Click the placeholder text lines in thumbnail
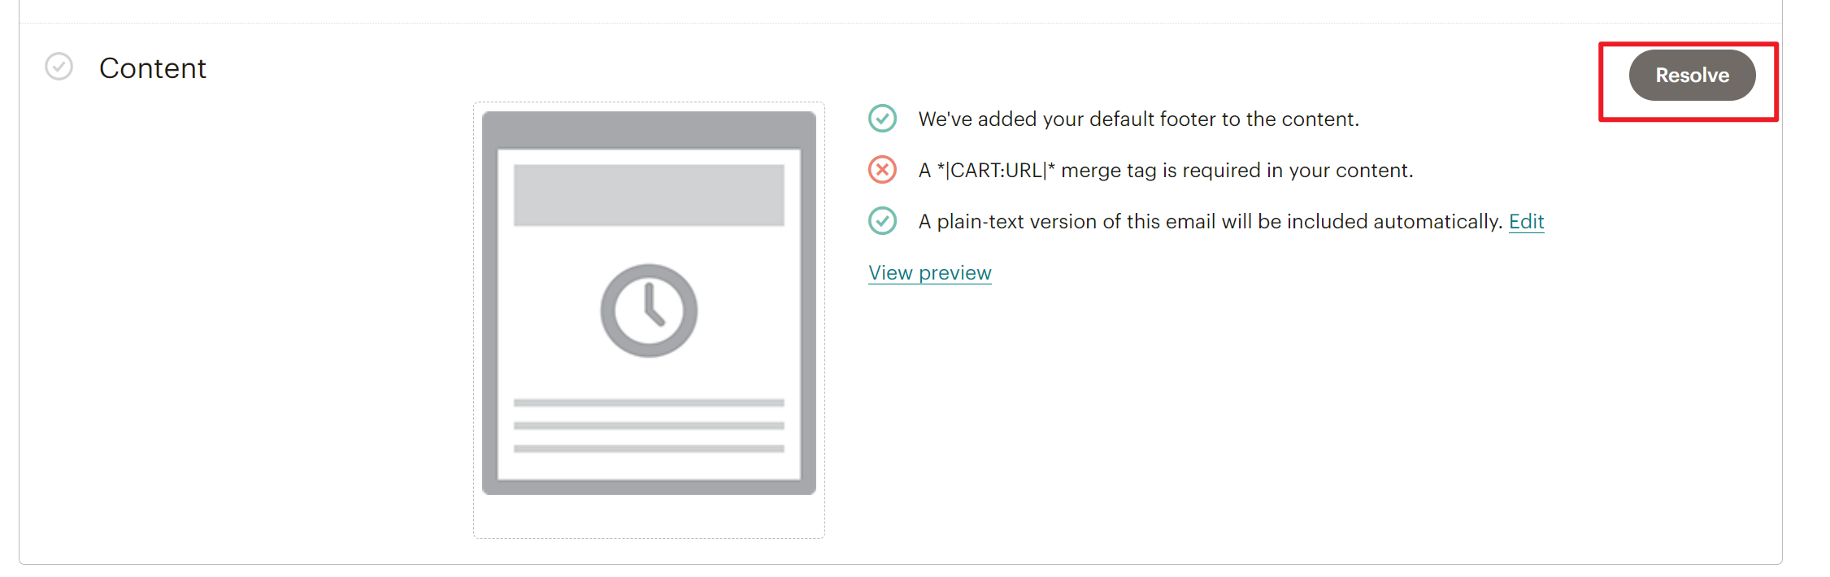The width and height of the screenshot is (1830, 577). (x=648, y=425)
